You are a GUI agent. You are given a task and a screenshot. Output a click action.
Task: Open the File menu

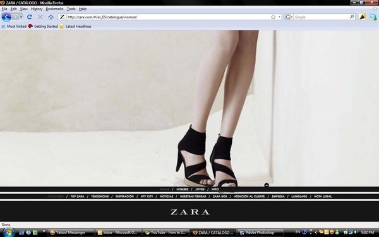click(x=4, y=9)
